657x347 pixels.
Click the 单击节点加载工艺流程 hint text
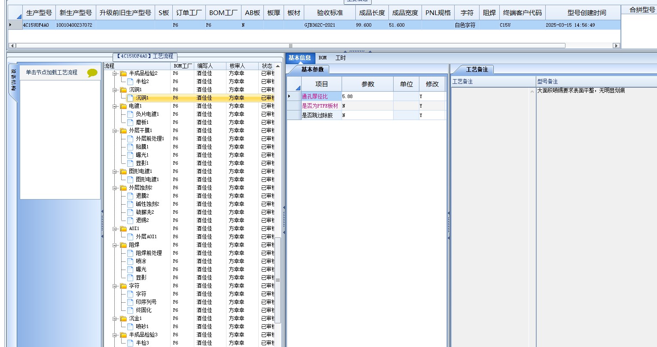click(x=52, y=72)
